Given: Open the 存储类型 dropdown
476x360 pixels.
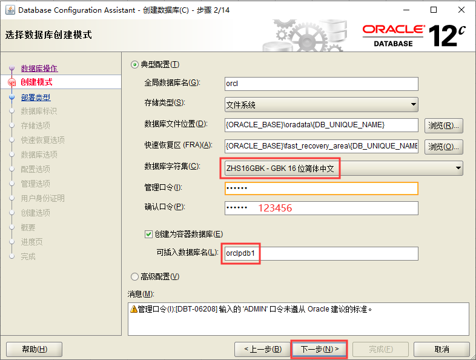Looking at the screenshot, I should (x=321, y=104).
